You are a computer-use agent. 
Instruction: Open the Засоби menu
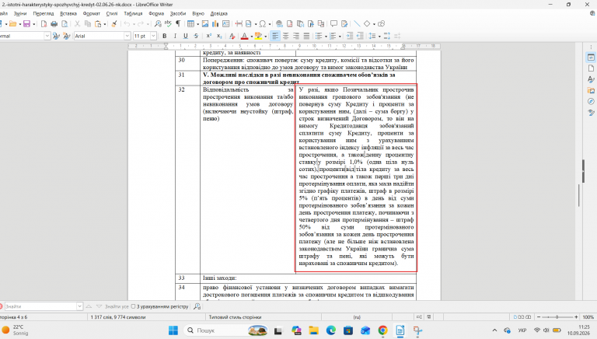pyautogui.click(x=178, y=13)
